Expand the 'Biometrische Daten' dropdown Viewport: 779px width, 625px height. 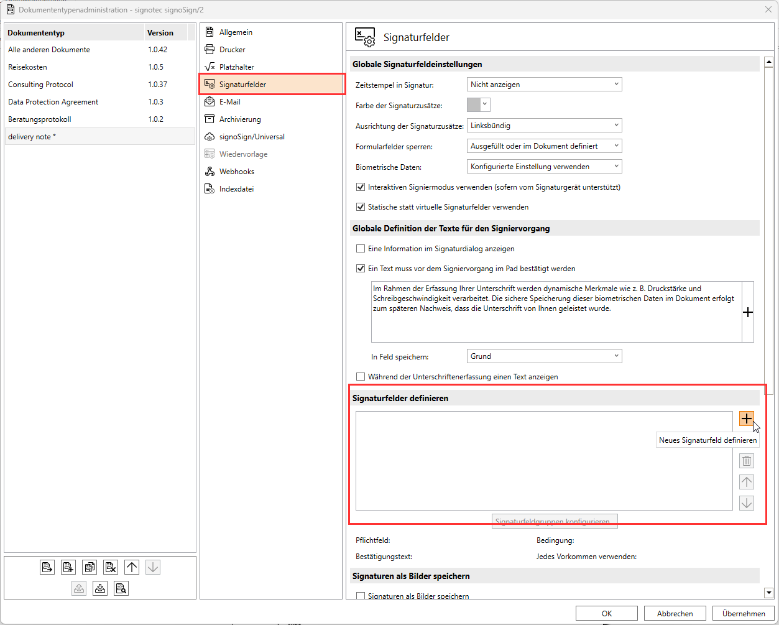(544, 167)
